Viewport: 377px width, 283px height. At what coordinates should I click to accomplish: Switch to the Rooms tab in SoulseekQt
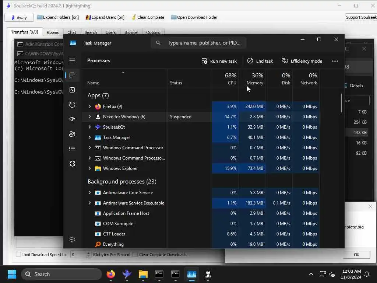(x=53, y=32)
